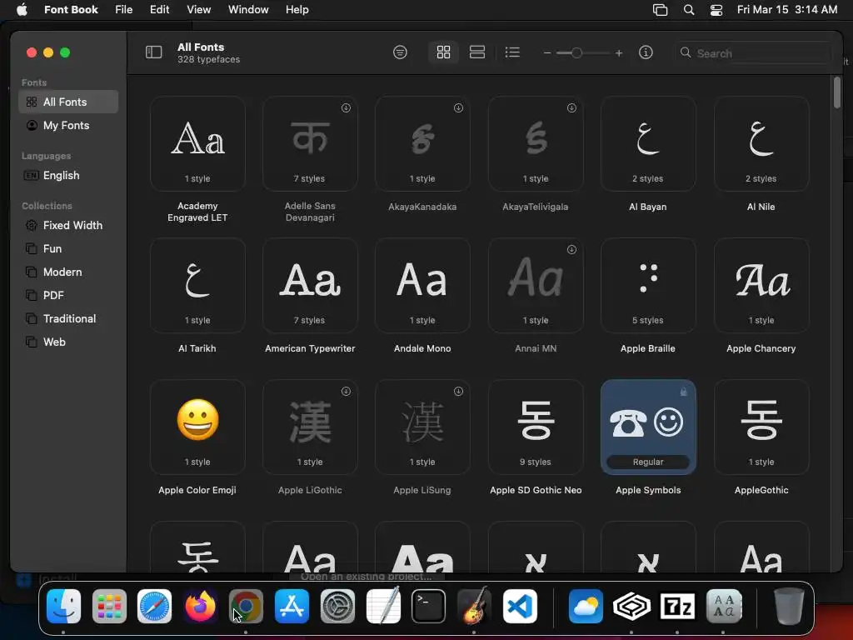Select the Apple Color Emoji font tile
853x640 pixels.
point(197,427)
